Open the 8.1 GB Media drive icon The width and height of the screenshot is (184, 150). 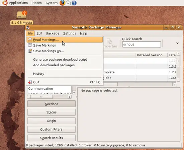[x=22, y=15]
